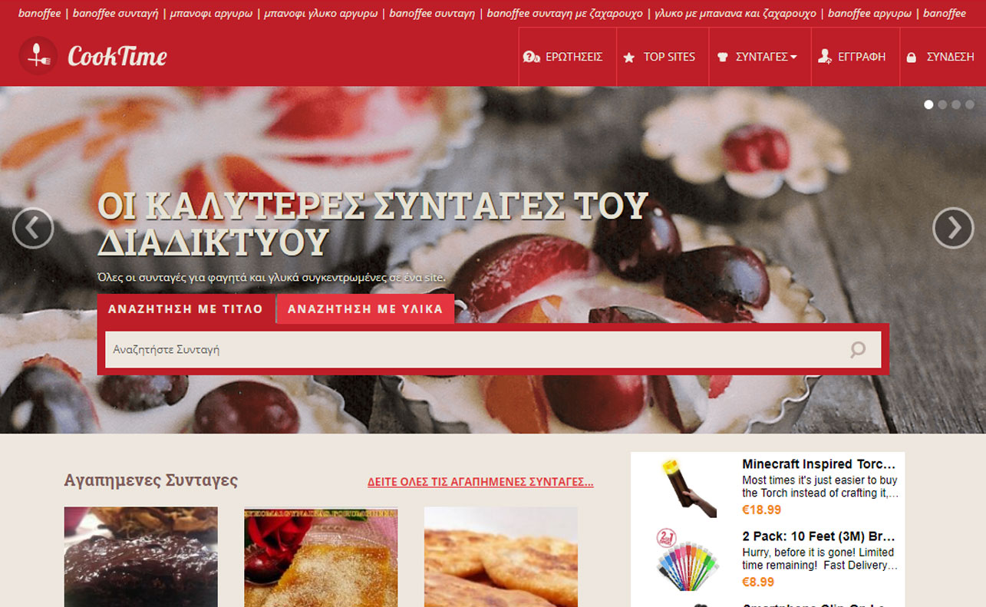Click the Αναζητήστε Συνταγή search field
Screen dimensions: 986x607
pyautogui.click(x=476, y=350)
